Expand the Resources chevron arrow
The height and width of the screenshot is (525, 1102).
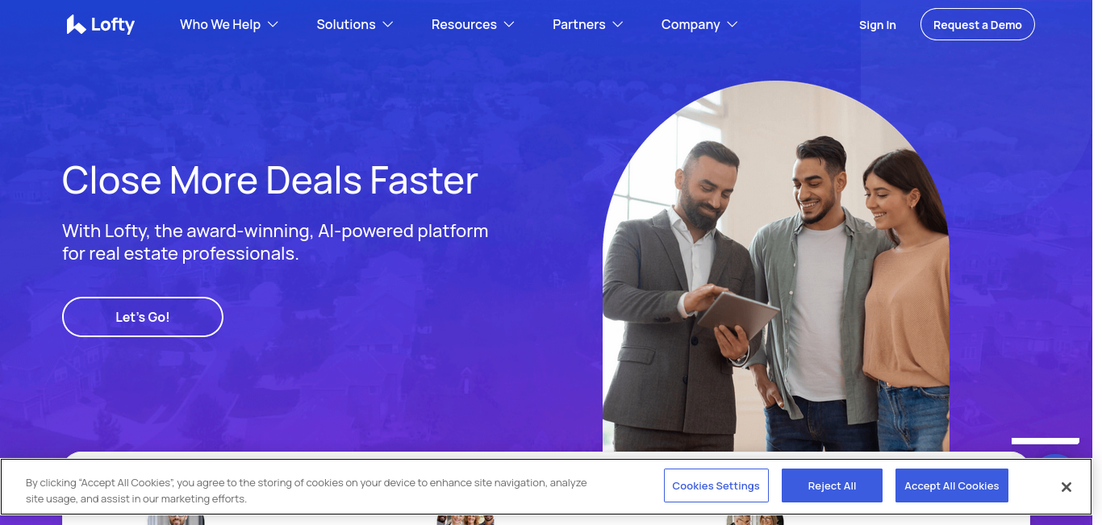point(509,25)
